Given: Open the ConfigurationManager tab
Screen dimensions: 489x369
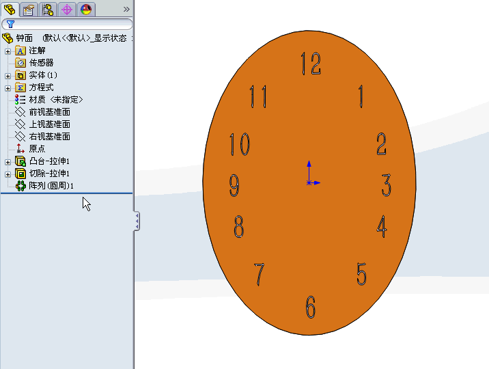Looking at the screenshot, I should point(48,9).
